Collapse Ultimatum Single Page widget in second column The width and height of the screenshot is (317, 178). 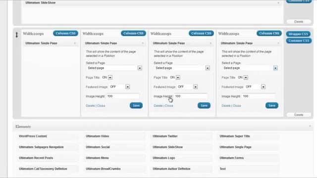[x=143, y=43]
